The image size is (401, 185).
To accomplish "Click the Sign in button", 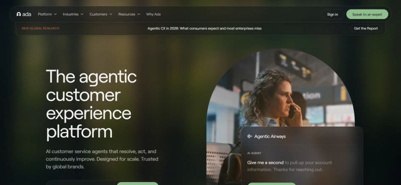I will point(332,14).
